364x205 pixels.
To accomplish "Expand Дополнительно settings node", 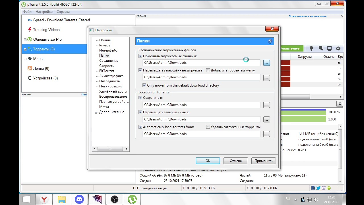I will click(96, 112).
